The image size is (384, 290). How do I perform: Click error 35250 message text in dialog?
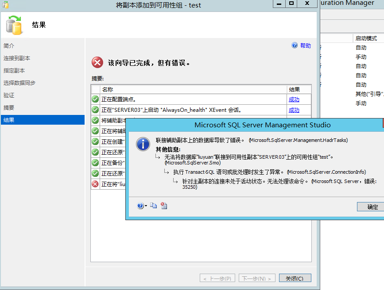(279, 184)
